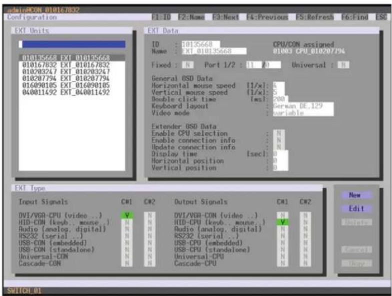Select row 016090105 EXT_016090105

tap(72, 85)
